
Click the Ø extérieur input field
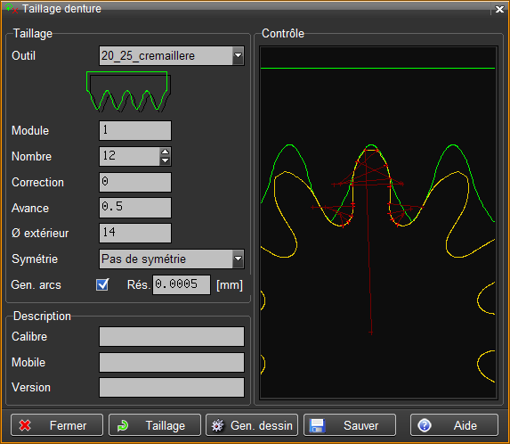pyautogui.click(x=135, y=234)
